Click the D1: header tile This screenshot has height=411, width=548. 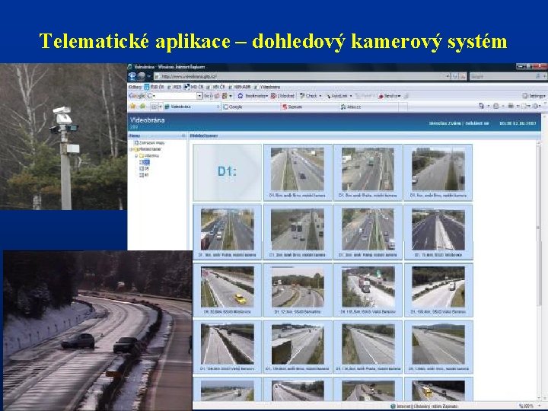coord(227,172)
